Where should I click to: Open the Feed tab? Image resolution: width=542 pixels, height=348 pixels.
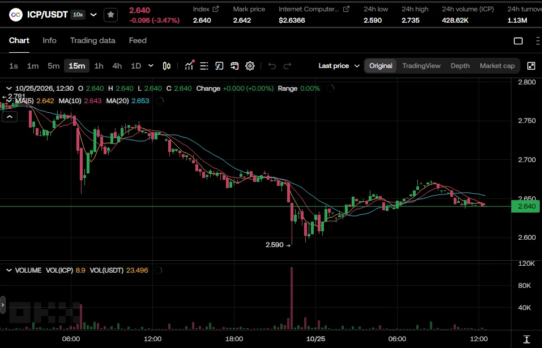[138, 40]
